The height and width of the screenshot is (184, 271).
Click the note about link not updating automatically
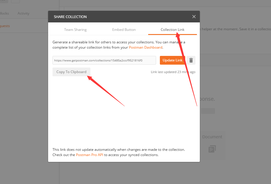pyautogui.click(x=118, y=149)
